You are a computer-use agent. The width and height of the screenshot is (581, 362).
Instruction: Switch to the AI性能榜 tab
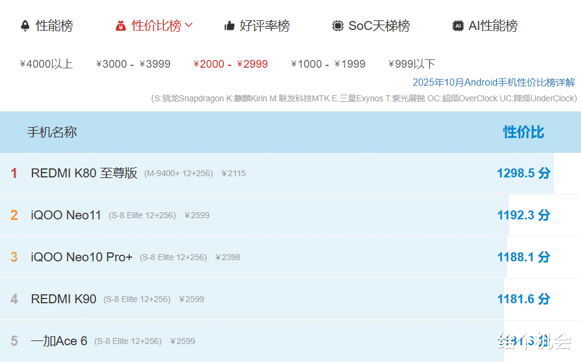point(493,26)
